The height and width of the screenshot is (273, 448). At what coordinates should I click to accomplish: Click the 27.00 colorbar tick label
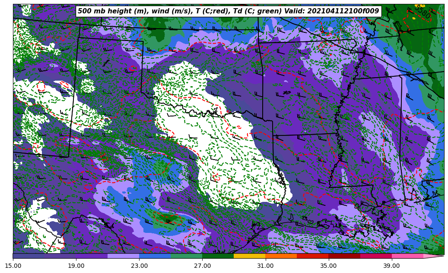(x=202, y=266)
